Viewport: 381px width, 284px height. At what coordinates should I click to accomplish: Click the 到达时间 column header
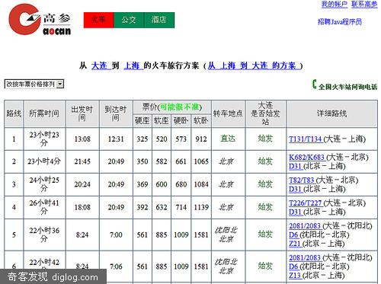click(116, 113)
